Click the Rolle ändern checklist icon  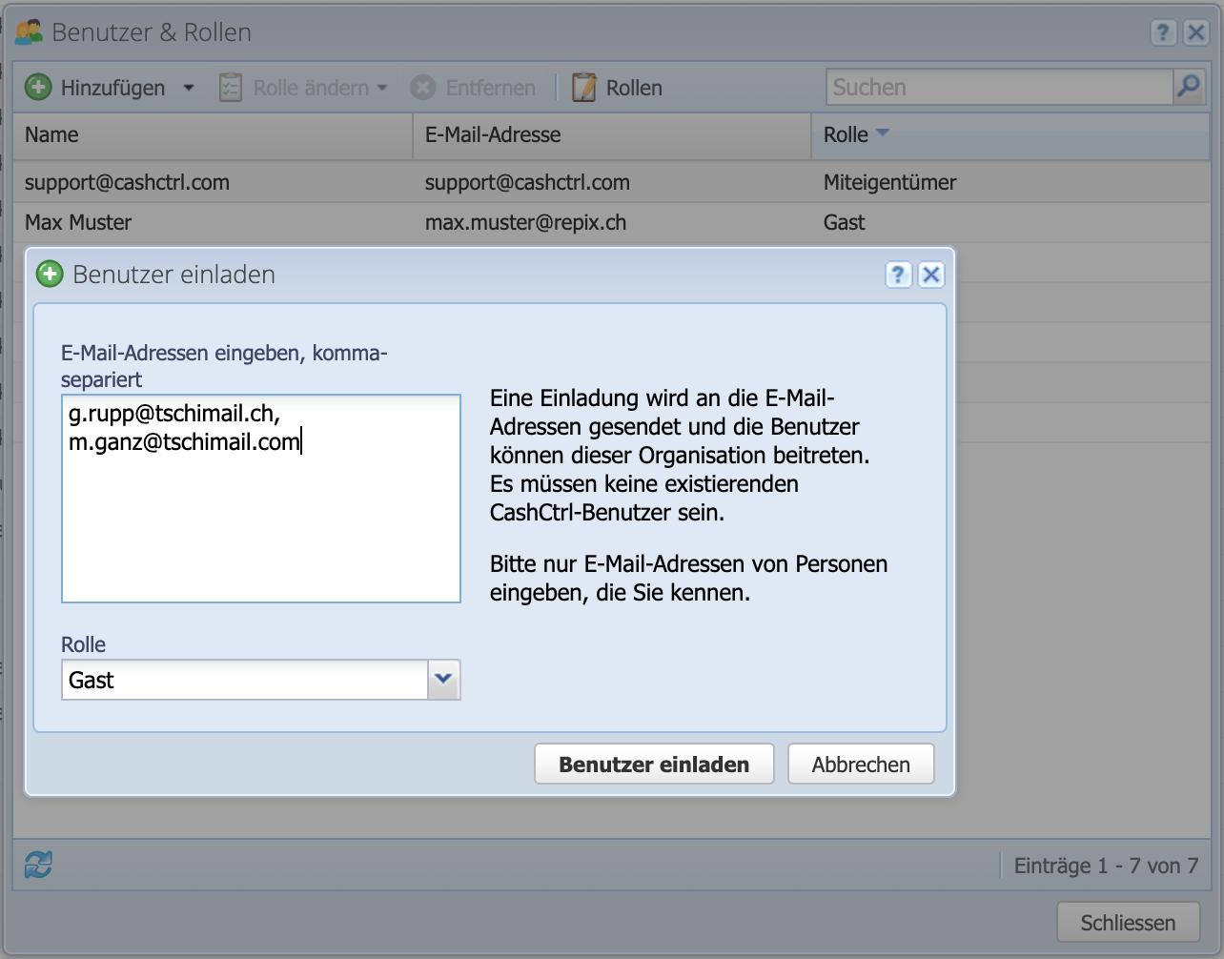pyautogui.click(x=230, y=87)
